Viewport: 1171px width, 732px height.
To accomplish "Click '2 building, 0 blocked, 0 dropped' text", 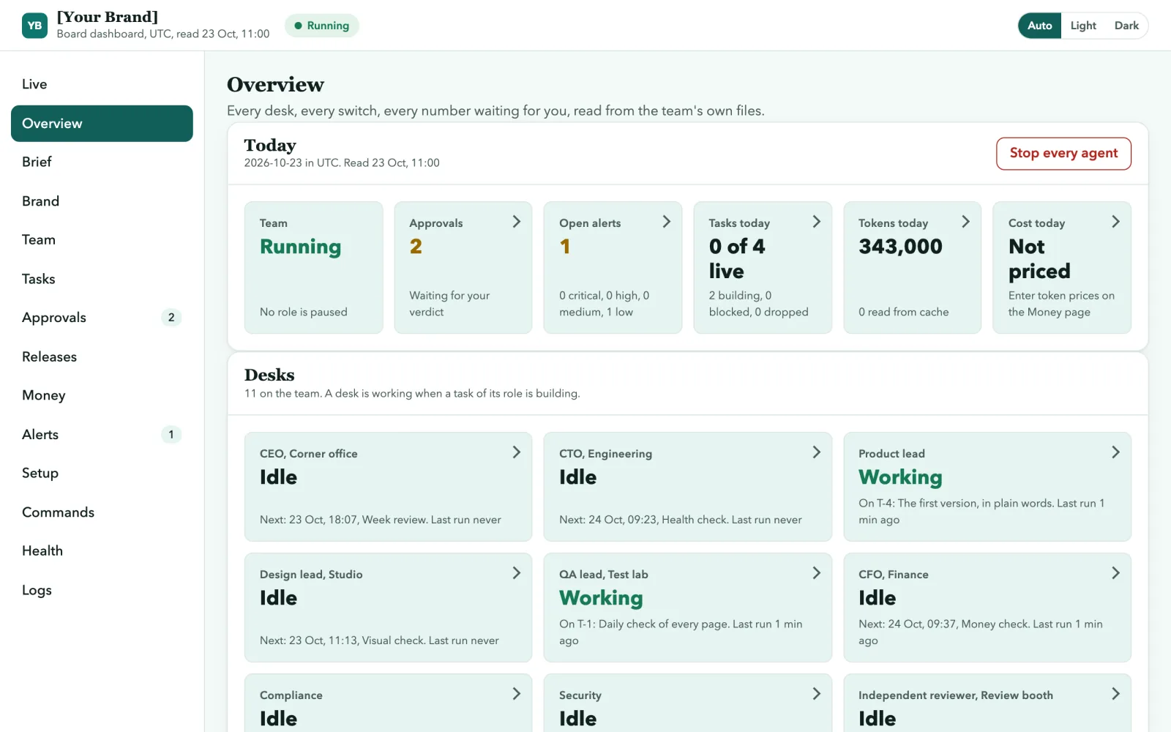I will click(x=758, y=304).
